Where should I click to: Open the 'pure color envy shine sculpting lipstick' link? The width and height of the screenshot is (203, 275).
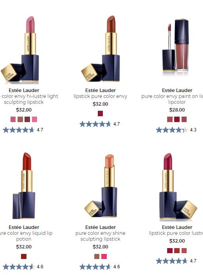[x=101, y=236]
